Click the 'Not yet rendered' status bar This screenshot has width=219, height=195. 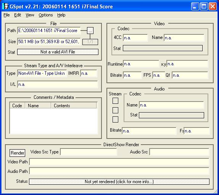119,182
